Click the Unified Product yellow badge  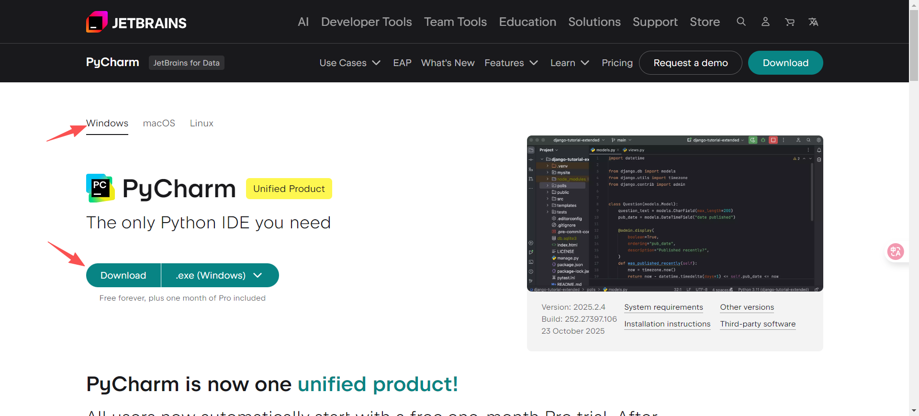(x=289, y=189)
